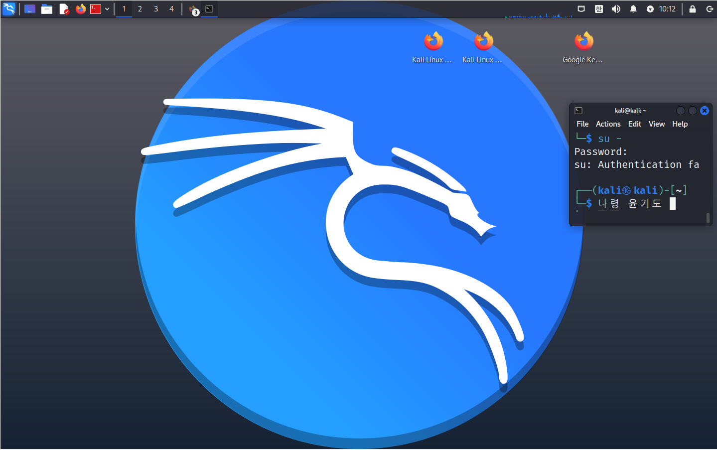This screenshot has height=450, width=717.
Task: Expand the terminal launcher dropdown arrow
Action: [107, 9]
